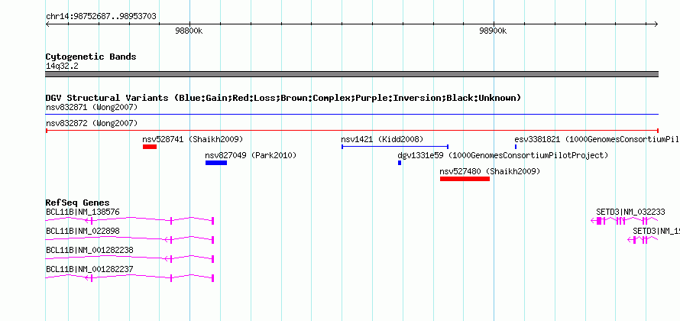Click the RefSeq Genes track title
680x321 pixels.
click(x=78, y=203)
